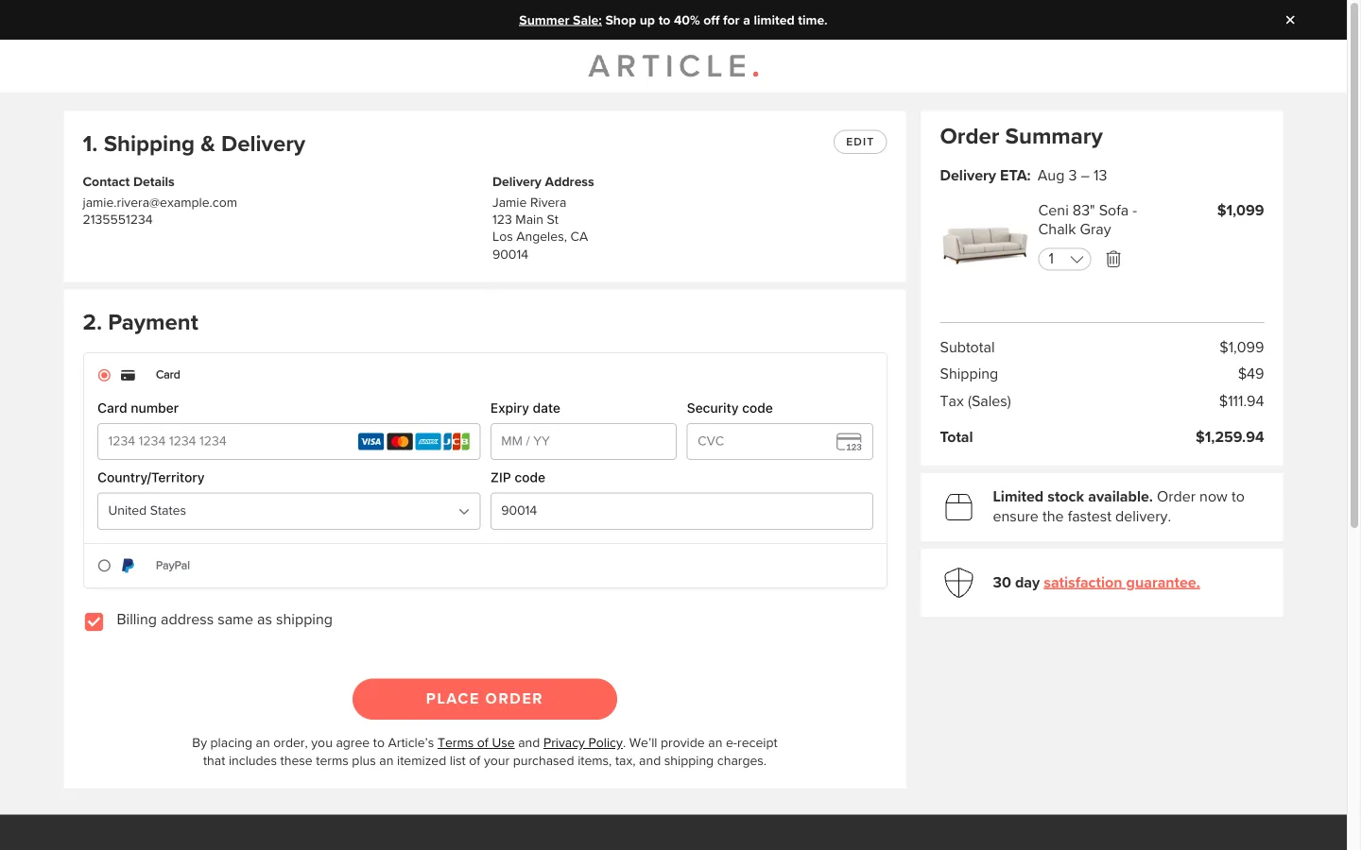Click the phone number 2135551234
1361x850 pixels.
[x=117, y=220]
